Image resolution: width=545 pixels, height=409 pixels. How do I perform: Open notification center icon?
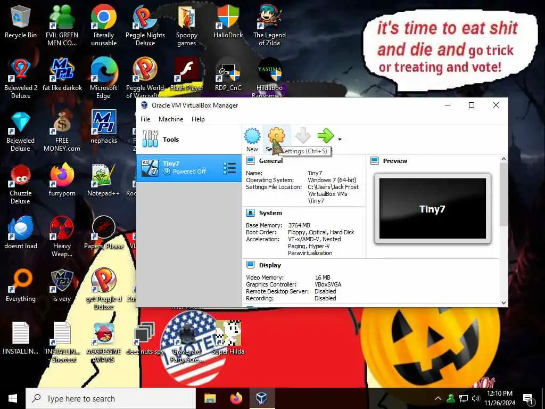528,398
